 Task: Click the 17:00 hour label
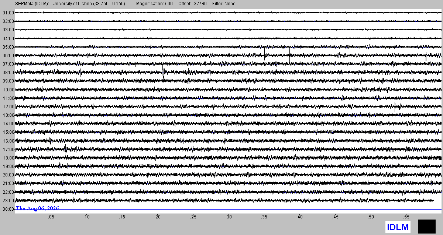8,149
